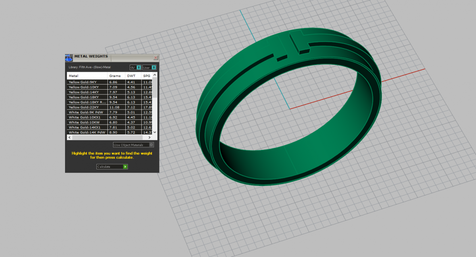Viewport: 476px width, 257px height.
Task: Toggle the User library switch
Action: (x=154, y=67)
